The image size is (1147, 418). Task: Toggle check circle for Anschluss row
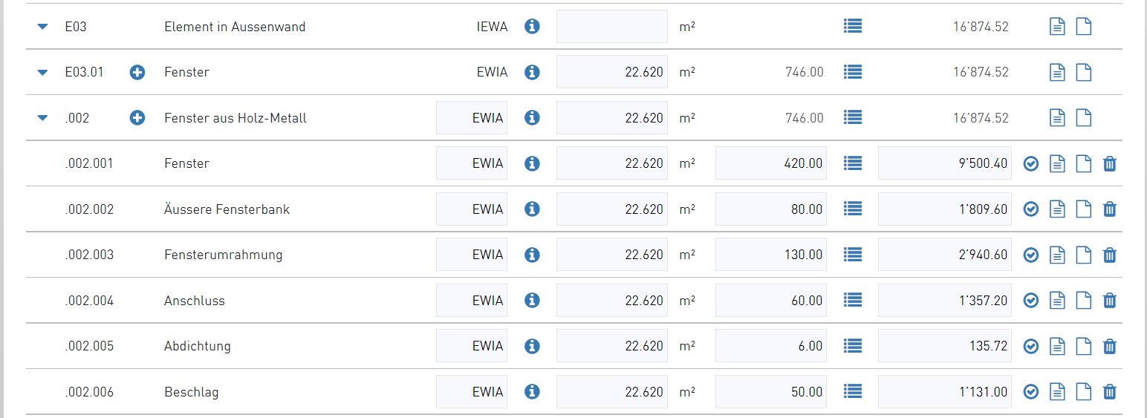pyautogui.click(x=1031, y=301)
